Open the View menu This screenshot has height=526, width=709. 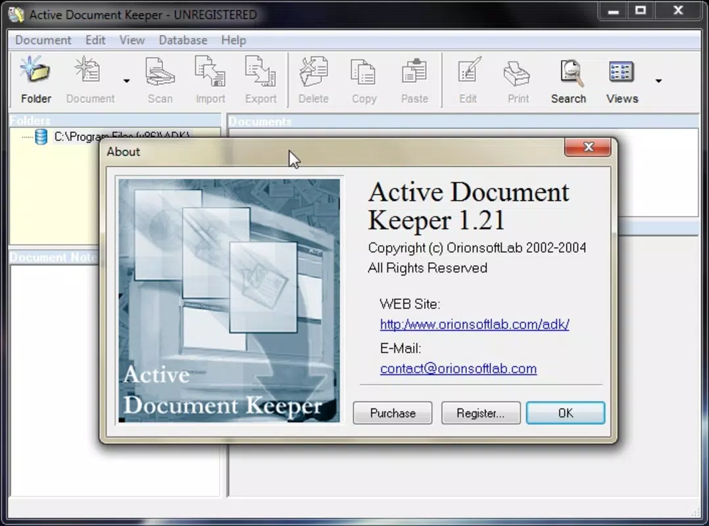pyautogui.click(x=132, y=40)
